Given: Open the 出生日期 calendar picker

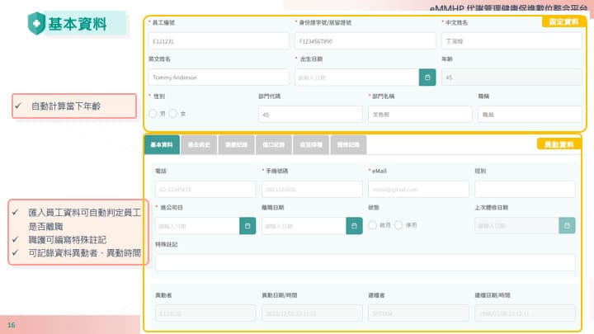Looking at the screenshot, I should [426, 78].
